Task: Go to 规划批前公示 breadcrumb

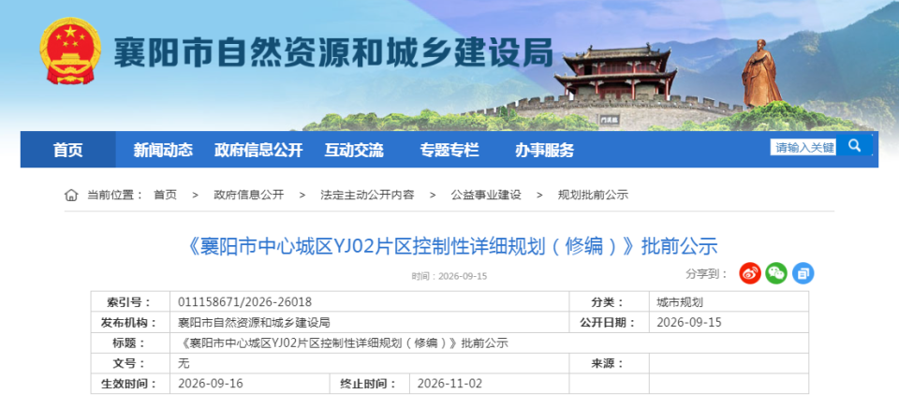Action: click(593, 196)
